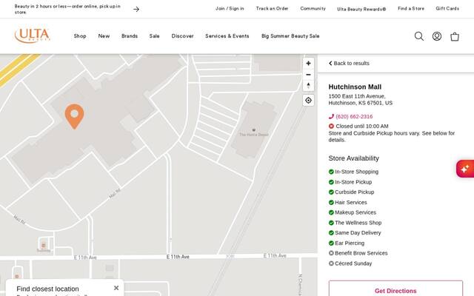Click Hair Services availability item
The image size is (474, 296).
[347, 202]
